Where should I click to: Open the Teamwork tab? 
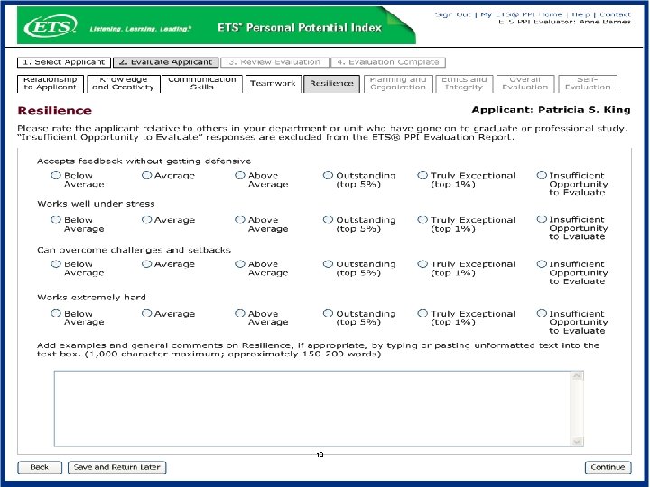pyautogui.click(x=274, y=84)
